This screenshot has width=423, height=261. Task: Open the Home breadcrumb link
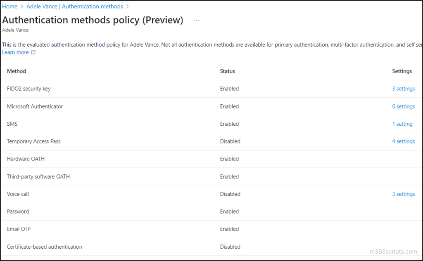click(10, 6)
